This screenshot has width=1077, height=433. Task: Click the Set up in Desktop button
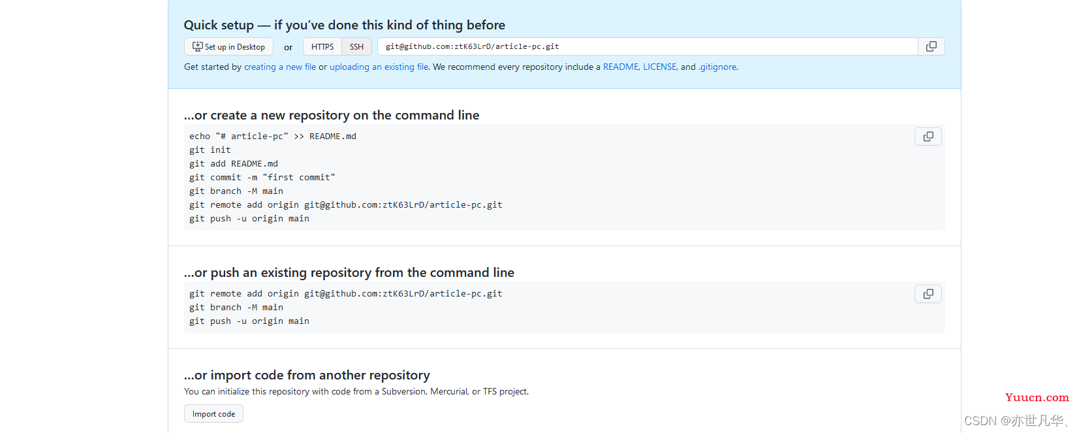point(228,46)
